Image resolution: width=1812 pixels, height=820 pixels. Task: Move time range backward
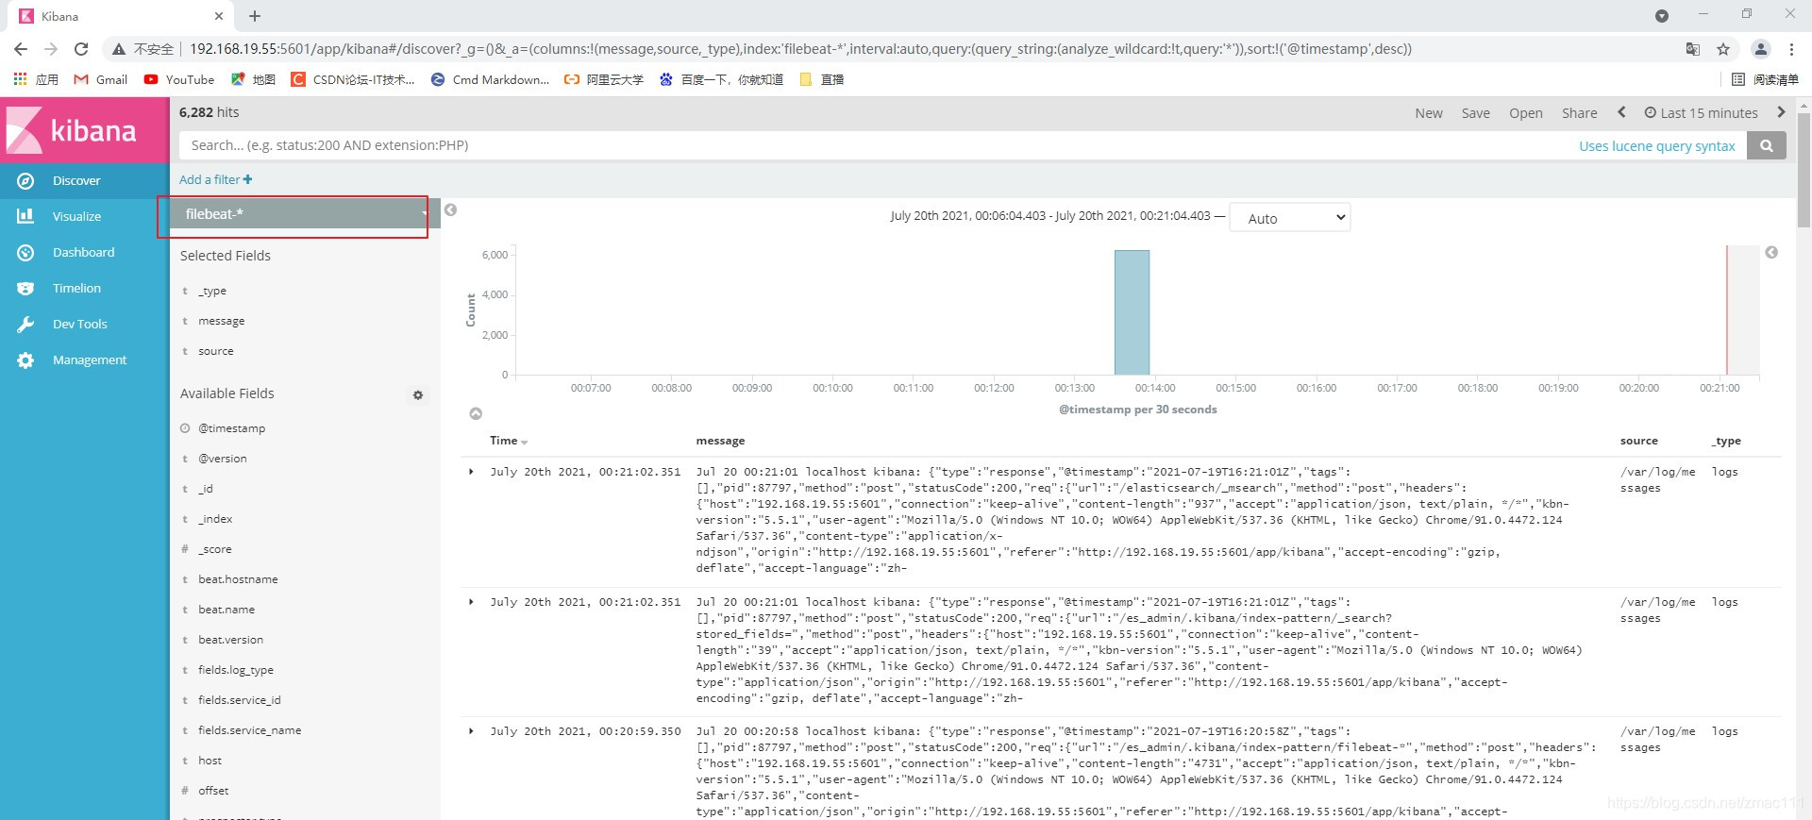point(1621,112)
